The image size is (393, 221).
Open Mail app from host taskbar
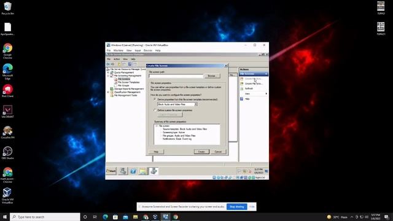pyautogui.click(x=125, y=217)
